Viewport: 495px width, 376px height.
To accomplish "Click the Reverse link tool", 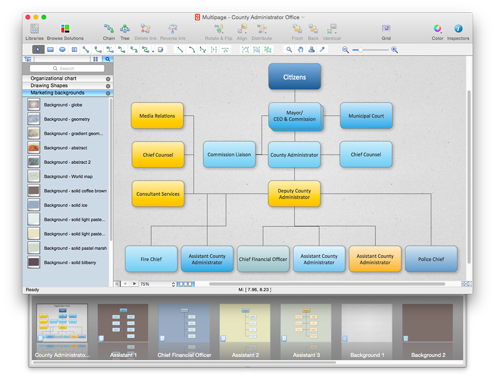I will 173,32.
